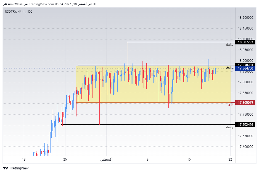The width and height of the screenshot is (259, 173).
Task: Click the blue 17.964750 current price label
Action: tap(245, 68)
